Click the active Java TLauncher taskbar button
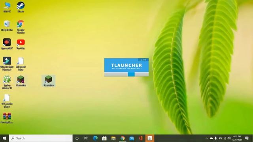The image size is (253, 142). click(150, 138)
